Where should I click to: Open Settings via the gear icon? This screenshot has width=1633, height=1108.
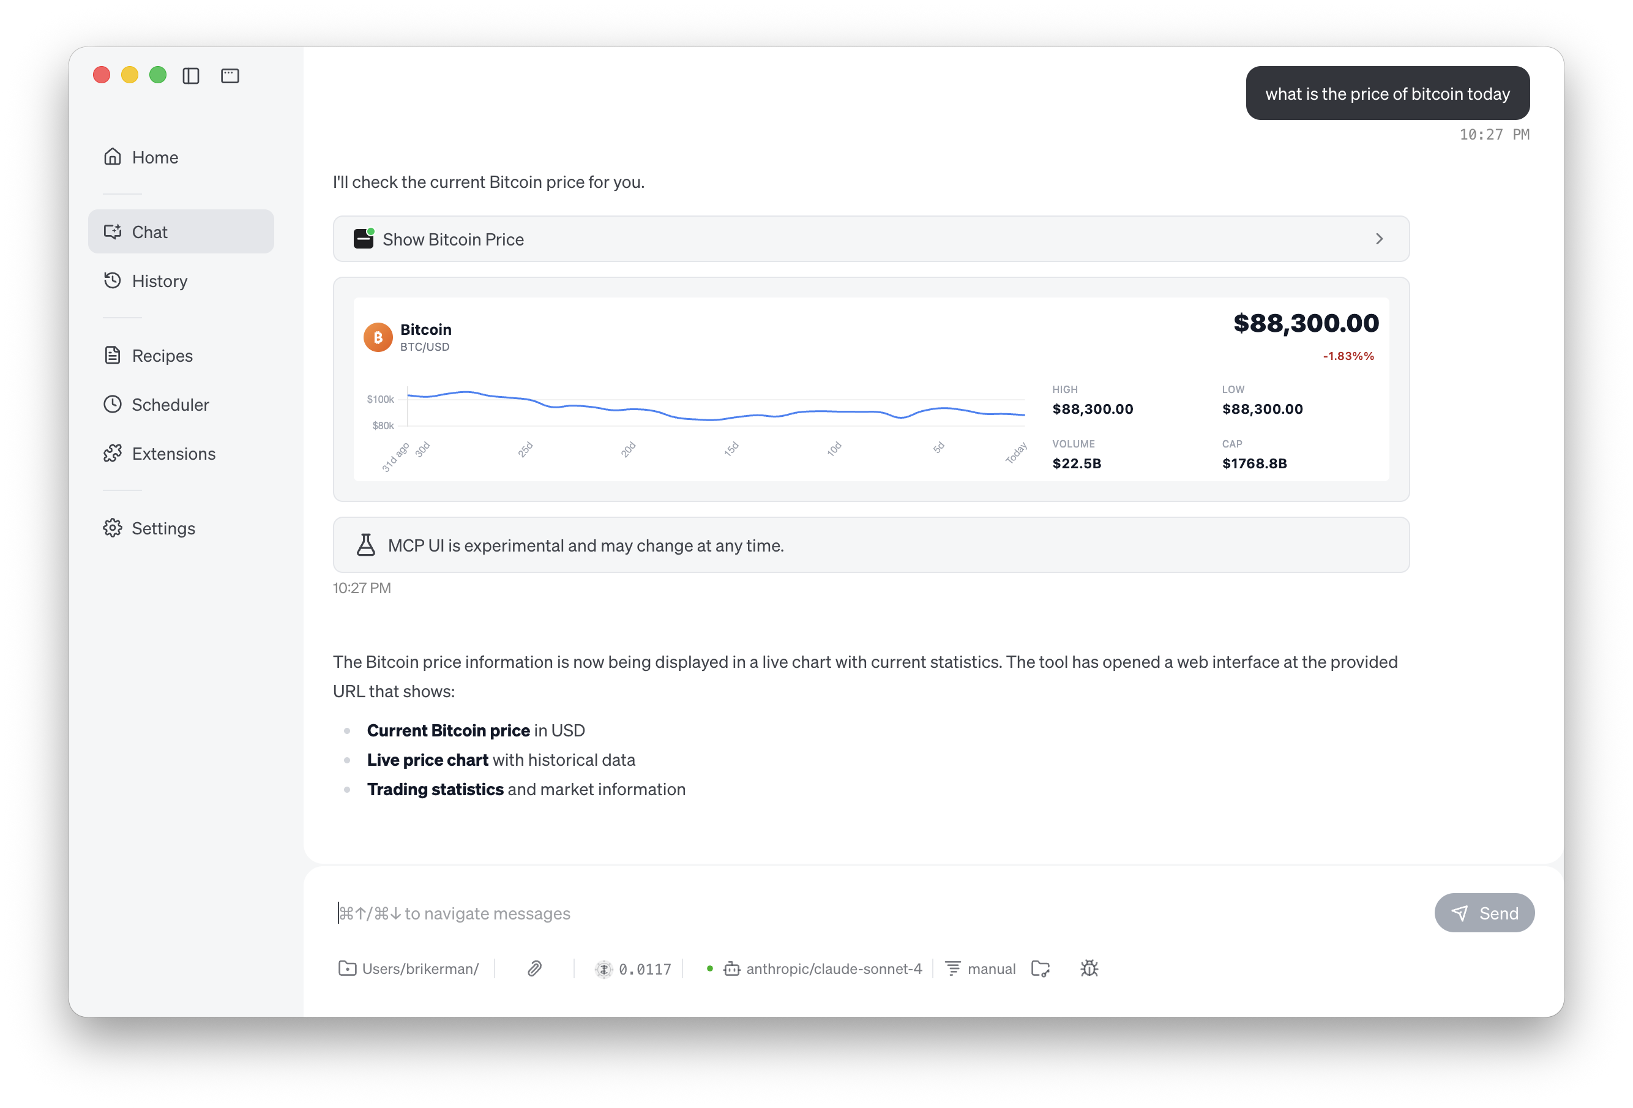click(x=162, y=528)
